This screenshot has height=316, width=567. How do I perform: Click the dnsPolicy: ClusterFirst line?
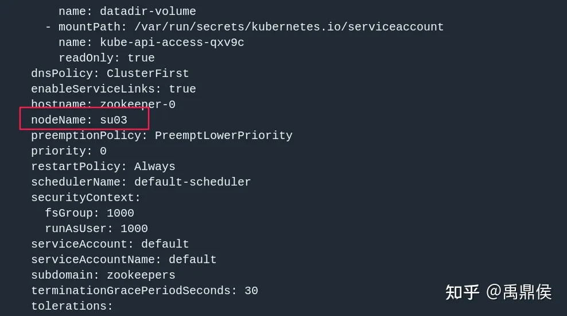tap(110, 74)
